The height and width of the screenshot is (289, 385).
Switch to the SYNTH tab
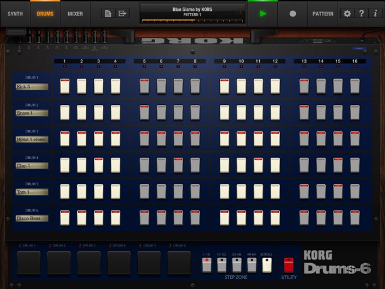[x=15, y=14]
